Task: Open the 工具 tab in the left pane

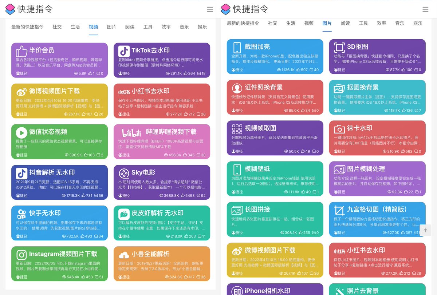Action: coord(148,27)
